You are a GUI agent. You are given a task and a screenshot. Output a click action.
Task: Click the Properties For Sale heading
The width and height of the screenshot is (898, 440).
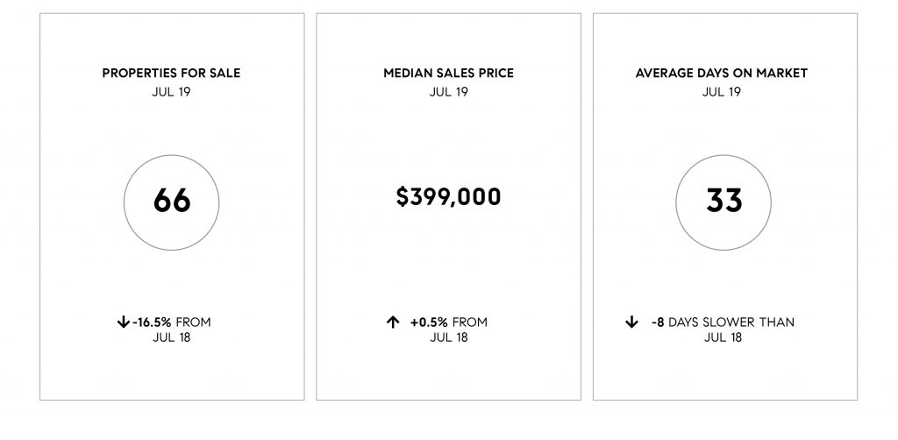pyautogui.click(x=171, y=74)
